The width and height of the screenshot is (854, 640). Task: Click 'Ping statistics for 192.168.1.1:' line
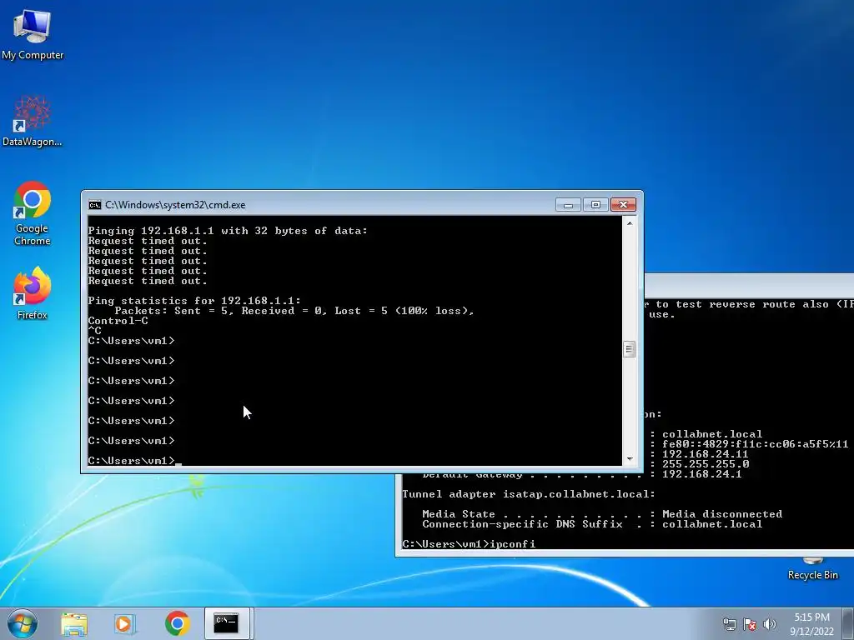pyautogui.click(x=194, y=300)
